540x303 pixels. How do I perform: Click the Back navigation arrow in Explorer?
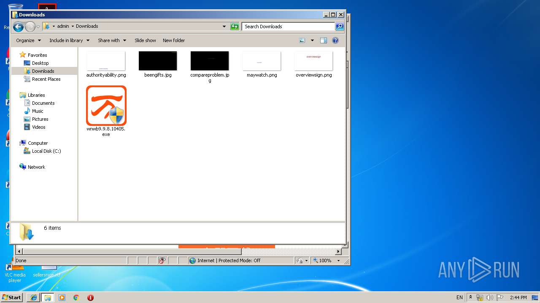[18, 27]
